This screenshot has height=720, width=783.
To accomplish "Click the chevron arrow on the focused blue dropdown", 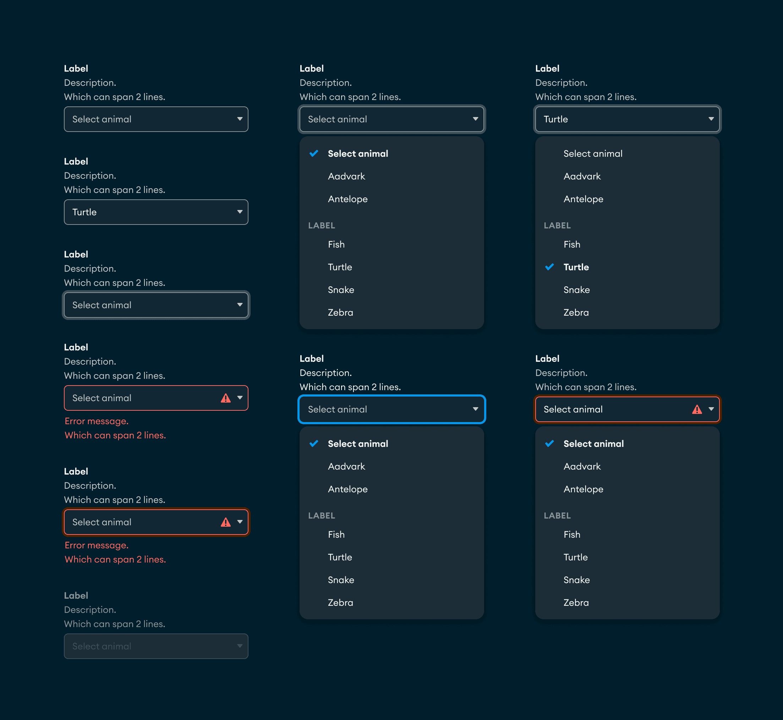I will click(x=475, y=409).
